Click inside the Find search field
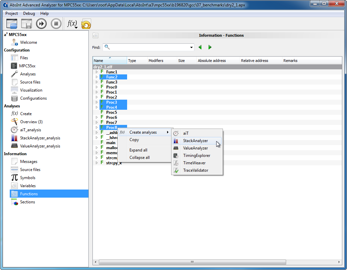347x270 pixels. [x=148, y=47]
